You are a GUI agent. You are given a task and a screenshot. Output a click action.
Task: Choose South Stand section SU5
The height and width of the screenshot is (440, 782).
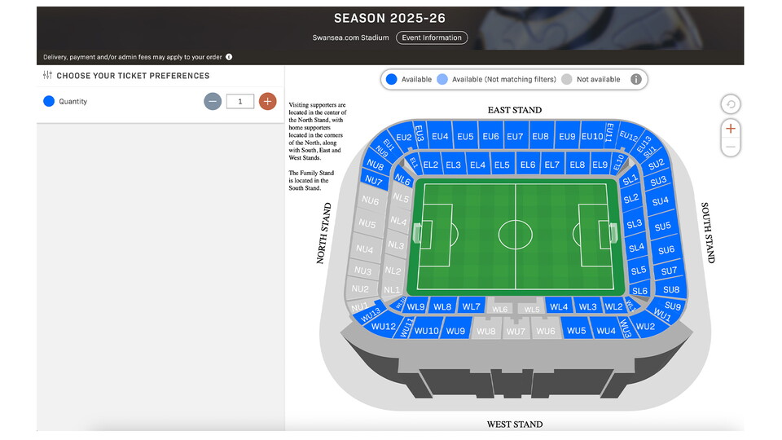[662, 226]
